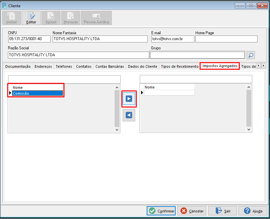Click Nome header in left list
The height and width of the screenshot is (219, 270).
[37, 87]
